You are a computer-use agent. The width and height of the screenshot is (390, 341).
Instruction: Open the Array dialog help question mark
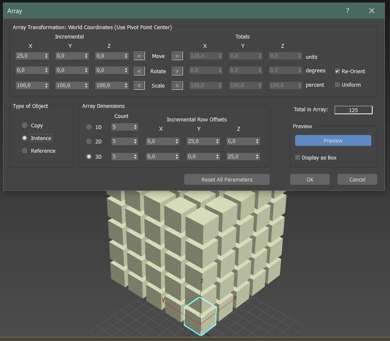(x=348, y=11)
